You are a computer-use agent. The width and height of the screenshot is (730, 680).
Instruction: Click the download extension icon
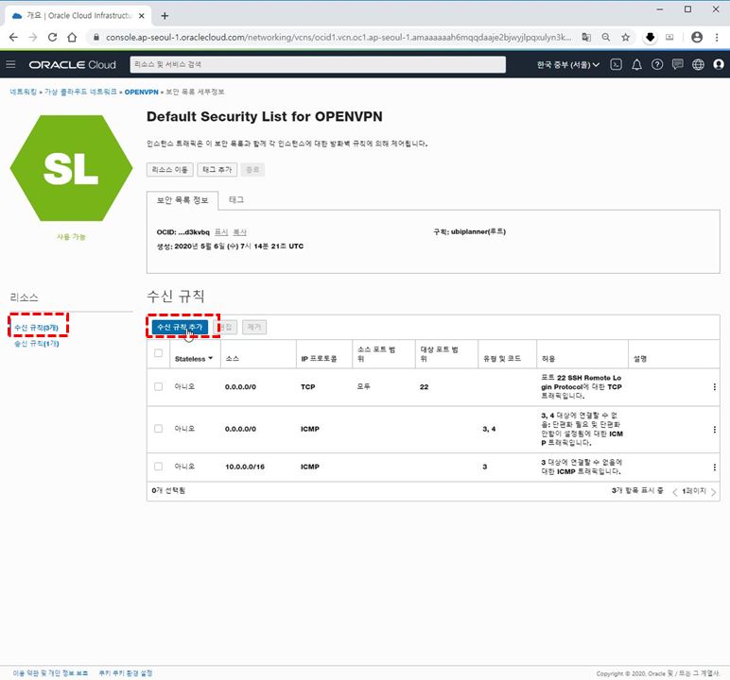650,37
